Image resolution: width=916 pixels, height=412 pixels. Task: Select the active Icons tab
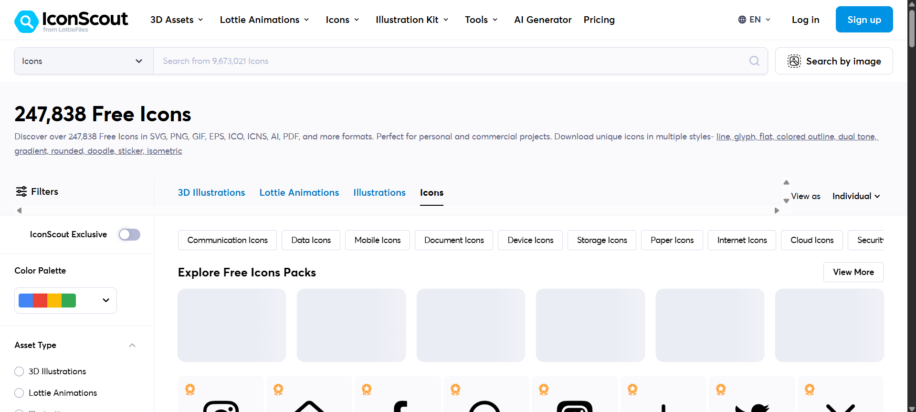432,192
